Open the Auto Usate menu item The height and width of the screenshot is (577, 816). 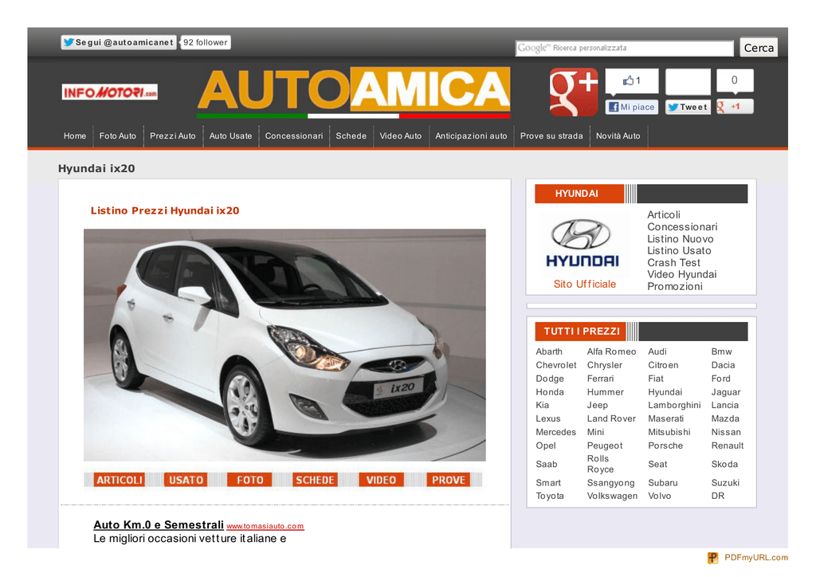(x=230, y=135)
